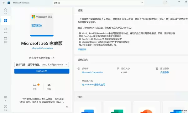Go back with the back arrow

click(3, 2)
